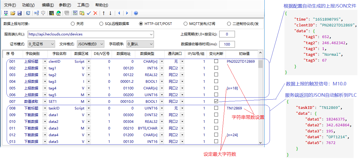The image size is (360, 160).
Task: Click the open folder toolbar icon
Action: [13, 13]
